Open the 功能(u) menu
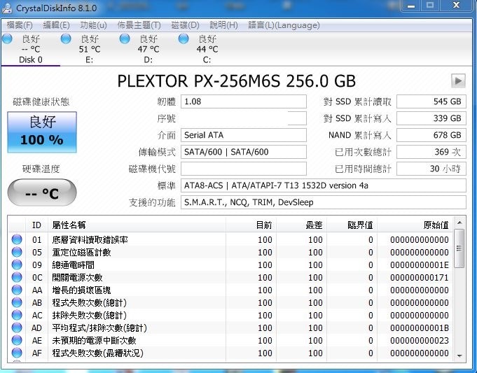The width and height of the screenshot is (477, 373). tap(93, 25)
